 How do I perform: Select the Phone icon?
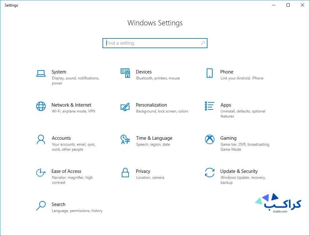click(210, 73)
